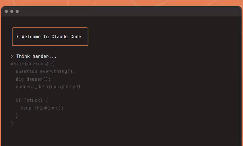Click the 'connect_dots(unexpected);' line

tap(49, 87)
